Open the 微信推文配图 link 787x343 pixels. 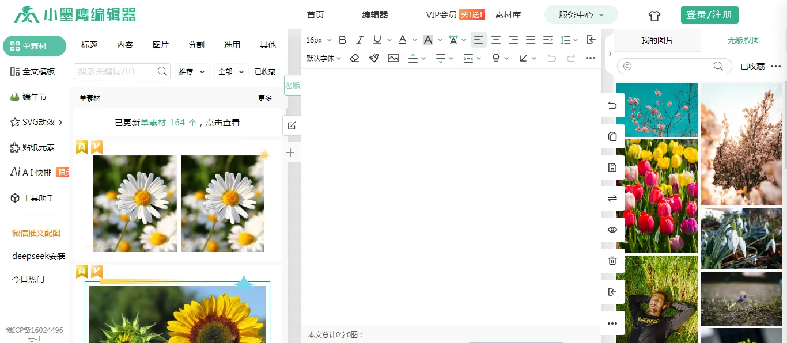click(36, 233)
